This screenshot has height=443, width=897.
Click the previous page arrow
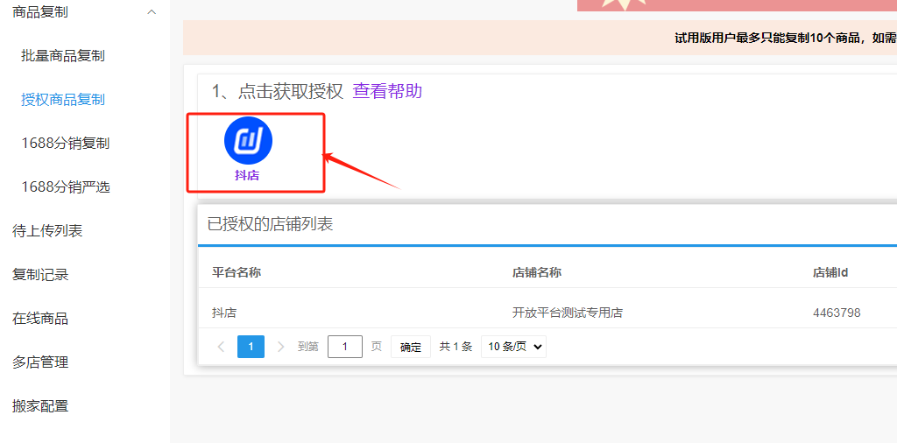222,347
